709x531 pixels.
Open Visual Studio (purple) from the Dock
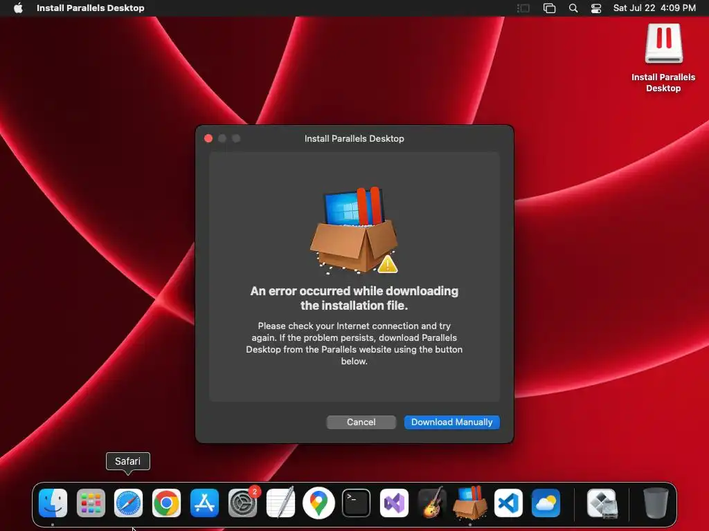coord(394,503)
